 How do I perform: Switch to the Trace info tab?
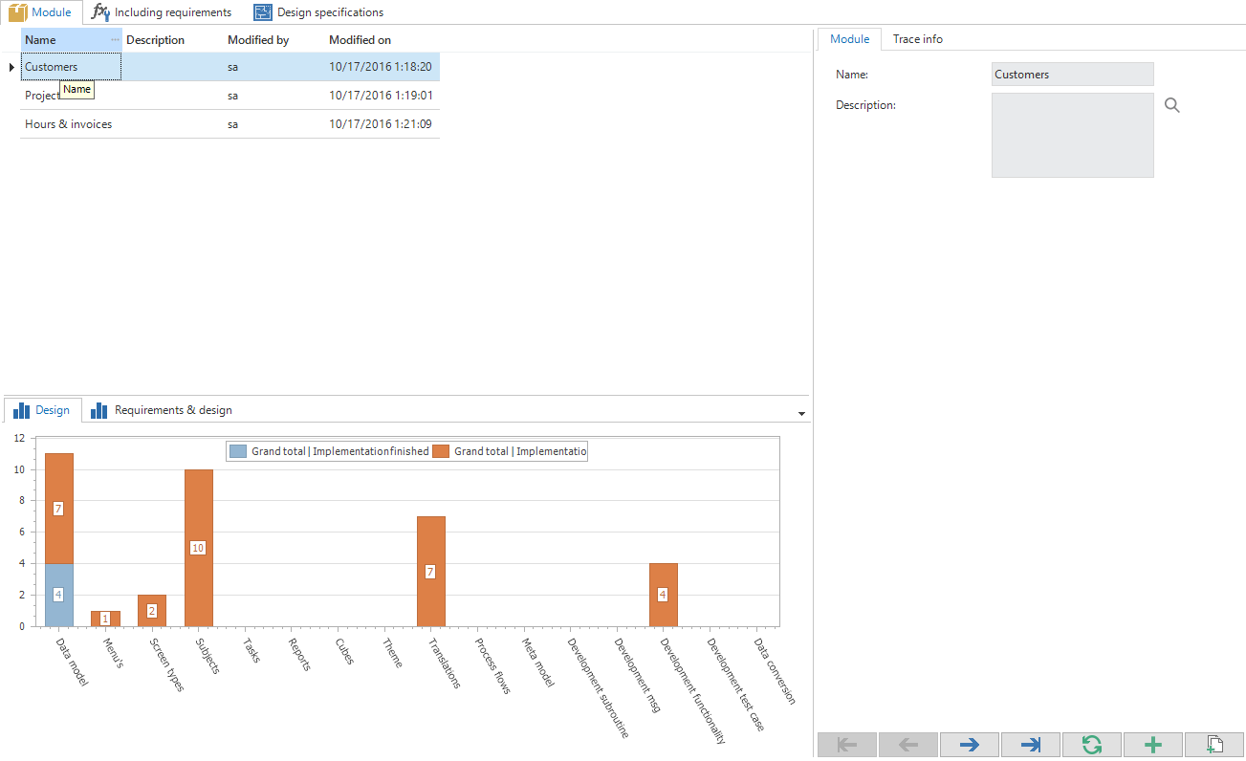tap(917, 39)
